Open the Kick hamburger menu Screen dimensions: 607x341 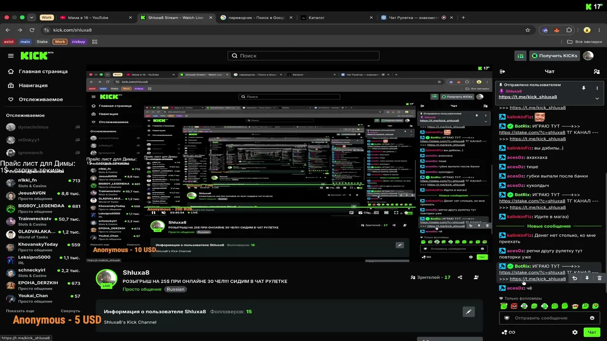click(11, 56)
